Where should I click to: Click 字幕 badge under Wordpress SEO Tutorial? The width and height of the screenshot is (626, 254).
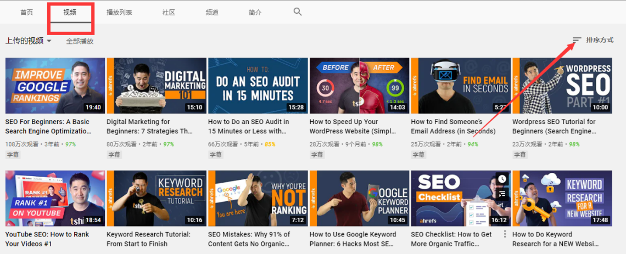pos(520,154)
